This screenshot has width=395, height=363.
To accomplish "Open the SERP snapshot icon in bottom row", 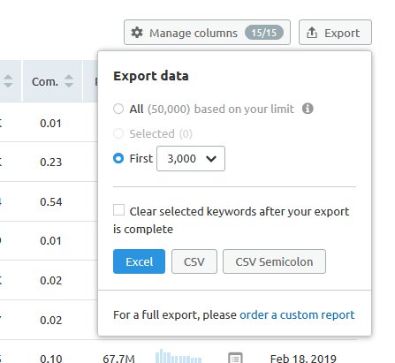I will pos(235,358).
